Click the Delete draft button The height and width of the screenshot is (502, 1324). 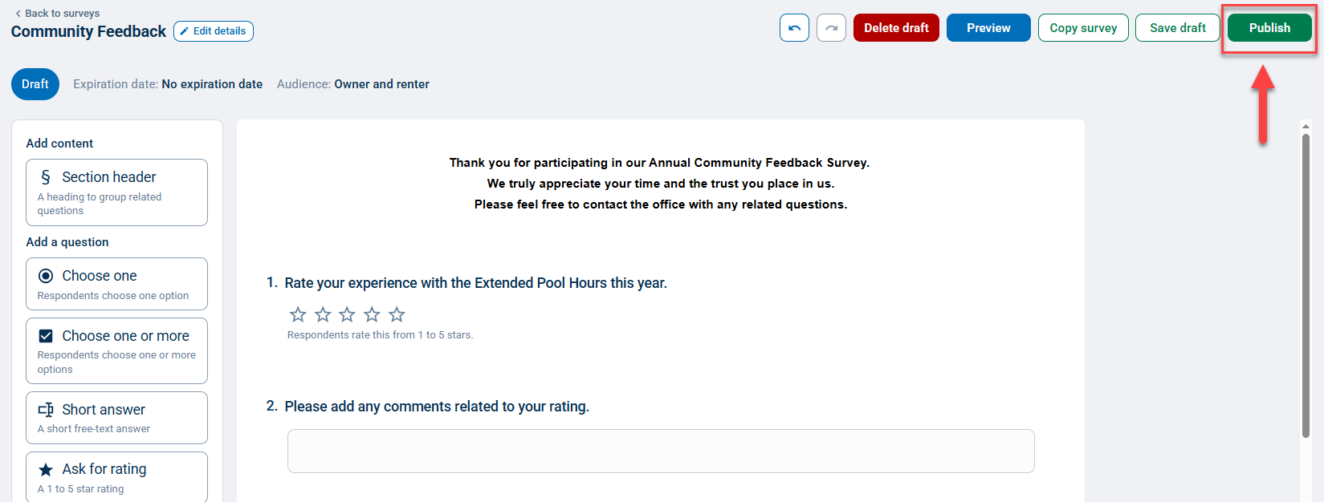[x=896, y=28]
